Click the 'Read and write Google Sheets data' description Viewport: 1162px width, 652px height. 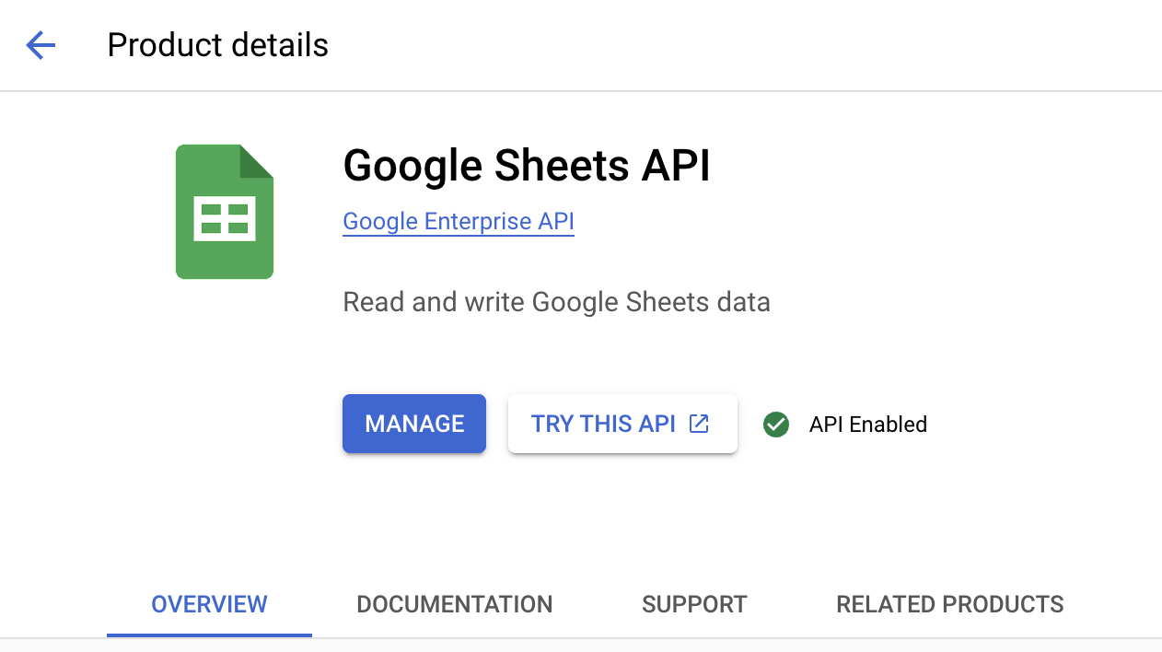tap(556, 302)
